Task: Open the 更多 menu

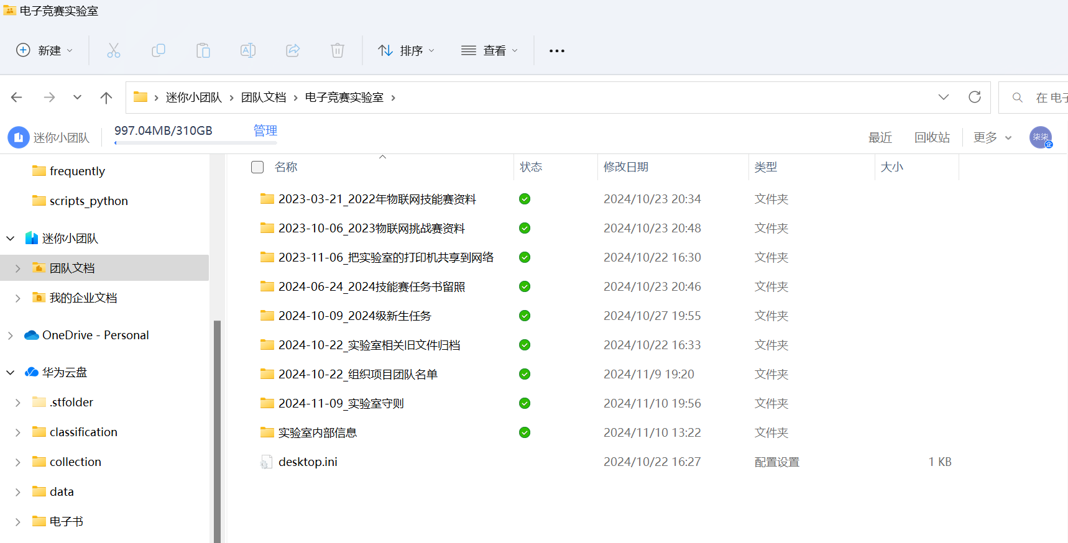Action: (992, 137)
